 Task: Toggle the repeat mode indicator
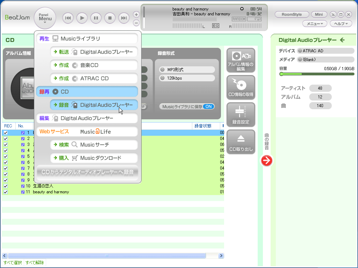pos(255,19)
